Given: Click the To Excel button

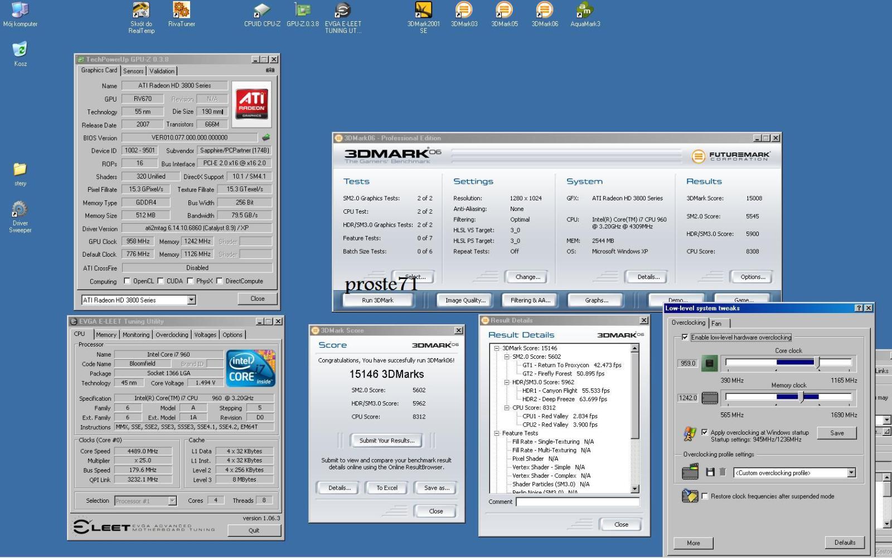Looking at the screenshot, I should (387, 488).
